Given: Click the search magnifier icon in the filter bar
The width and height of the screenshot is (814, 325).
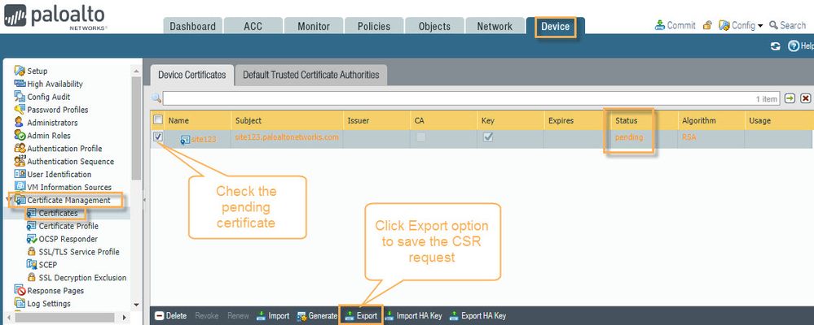Looking at the screenshot, I should click(156, 97).
